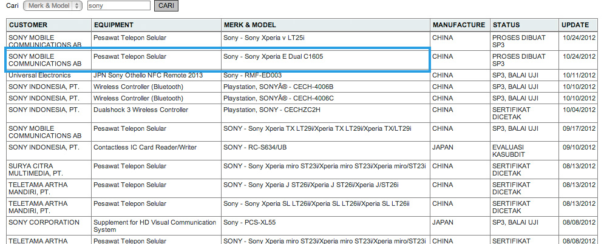Click the 08/08/2012 date in PCS-XL55 row

point(579,223)
